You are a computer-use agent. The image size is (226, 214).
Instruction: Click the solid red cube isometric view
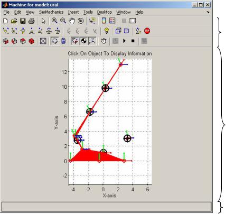32,41
